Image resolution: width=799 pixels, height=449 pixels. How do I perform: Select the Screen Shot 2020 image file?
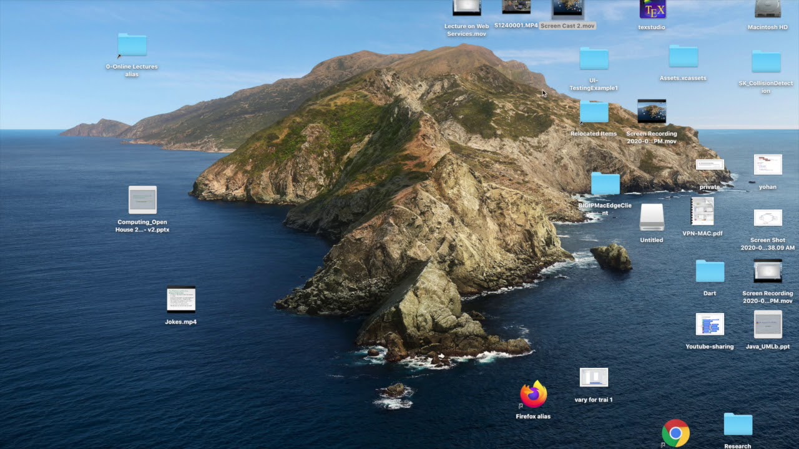point(768,218)
